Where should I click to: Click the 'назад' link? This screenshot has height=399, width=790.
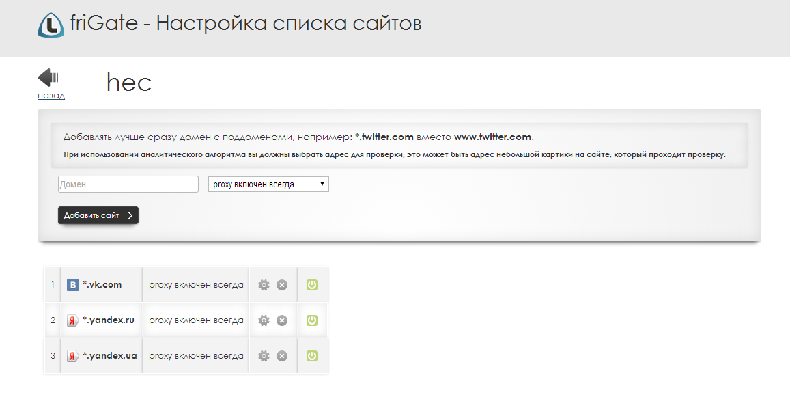pyautogui.click(x=51, y=96)
